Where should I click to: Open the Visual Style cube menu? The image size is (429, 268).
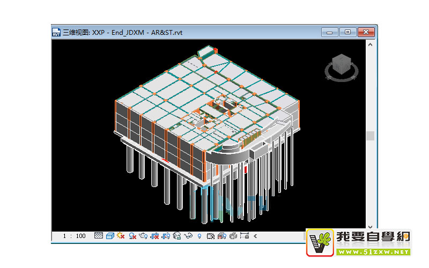click(110, 236)
